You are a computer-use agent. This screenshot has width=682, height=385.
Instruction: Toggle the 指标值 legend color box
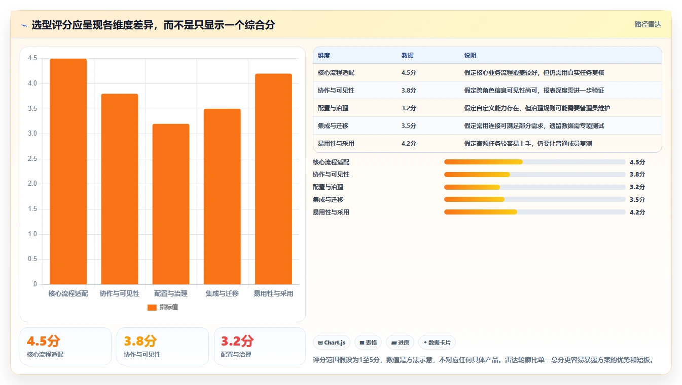[x=152, y=307]
